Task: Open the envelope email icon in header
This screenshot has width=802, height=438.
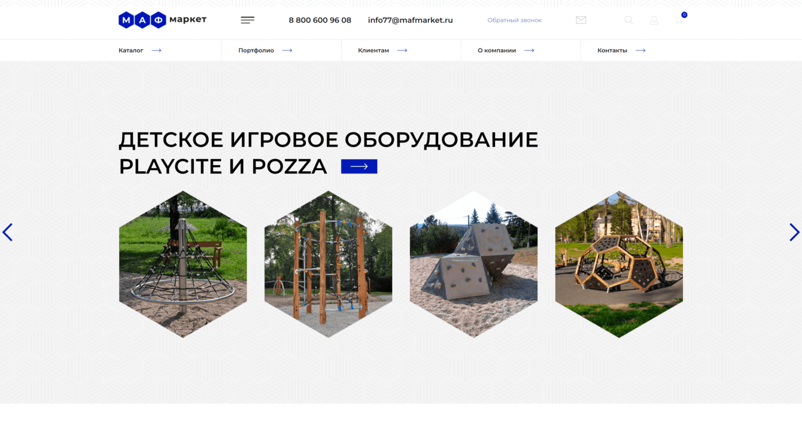Action: click(x=581, y=20)
